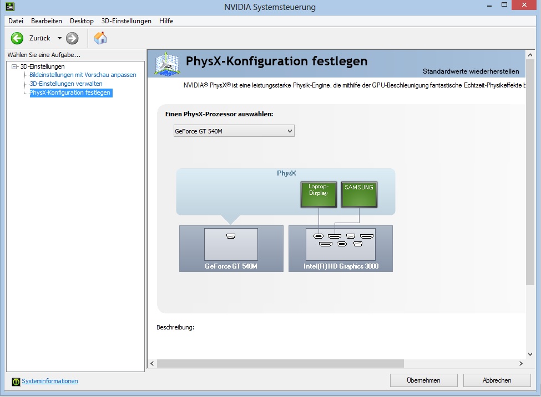Click the Zurück label in toolbar
541x397 pixels.
pos(40,38)
